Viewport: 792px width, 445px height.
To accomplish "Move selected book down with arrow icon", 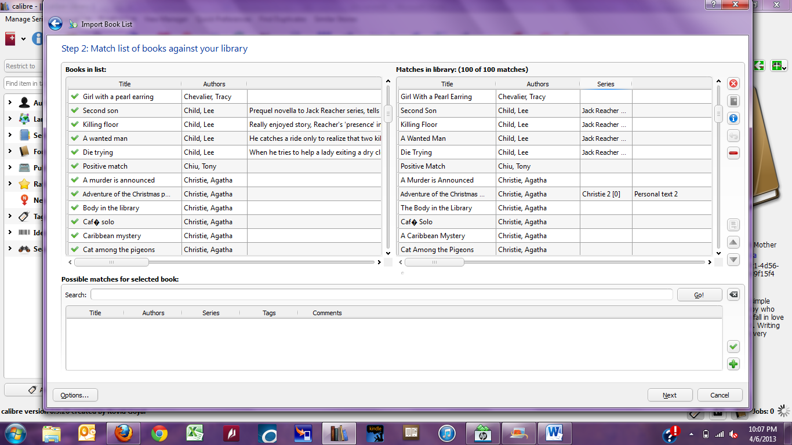I will [733, 260].
